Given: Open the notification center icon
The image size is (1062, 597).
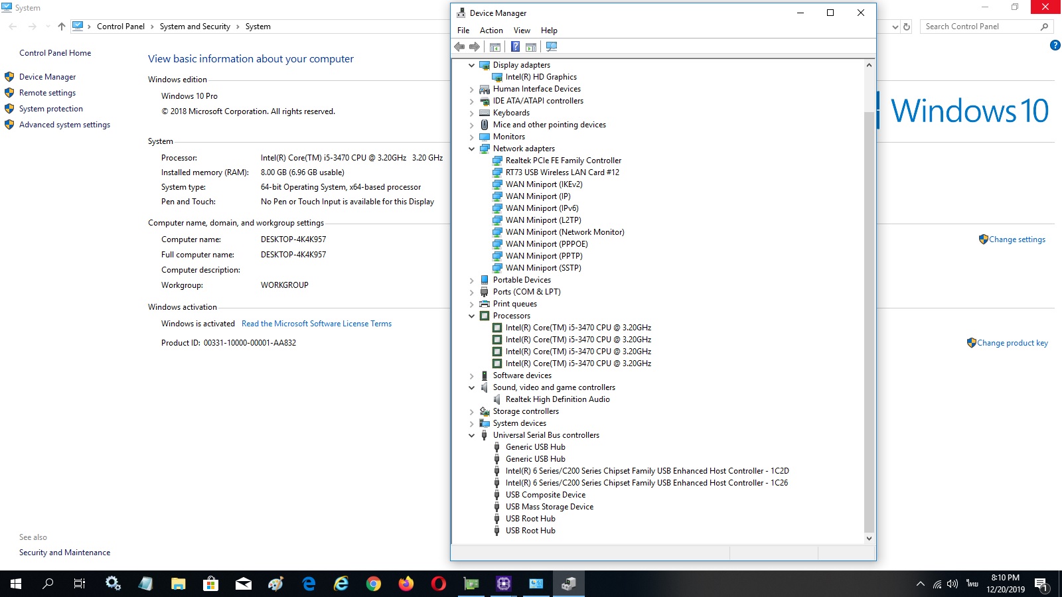Looking at the screenshot, I should coord(1041,584).
